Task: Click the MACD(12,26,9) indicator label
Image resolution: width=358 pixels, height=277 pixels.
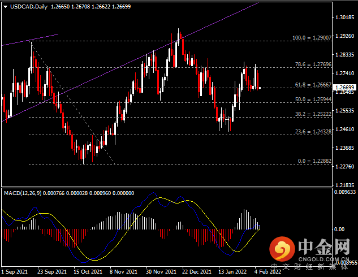Action: pos(23,193)
